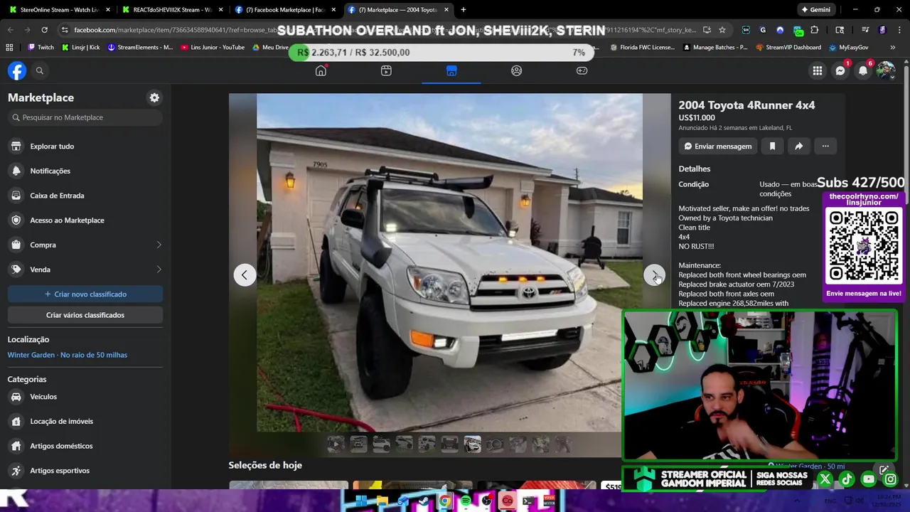Screen dimensions: 910x512
Task: Open Marketplace settings gear
Action: click(154, 97)
